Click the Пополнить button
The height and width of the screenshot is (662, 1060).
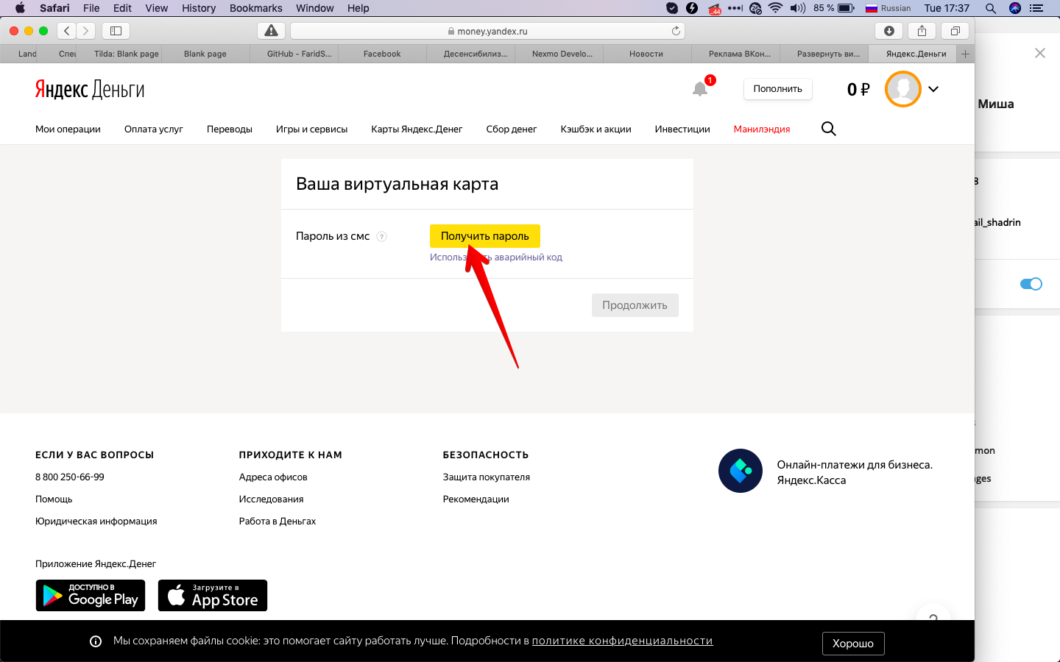coord(777,89)
